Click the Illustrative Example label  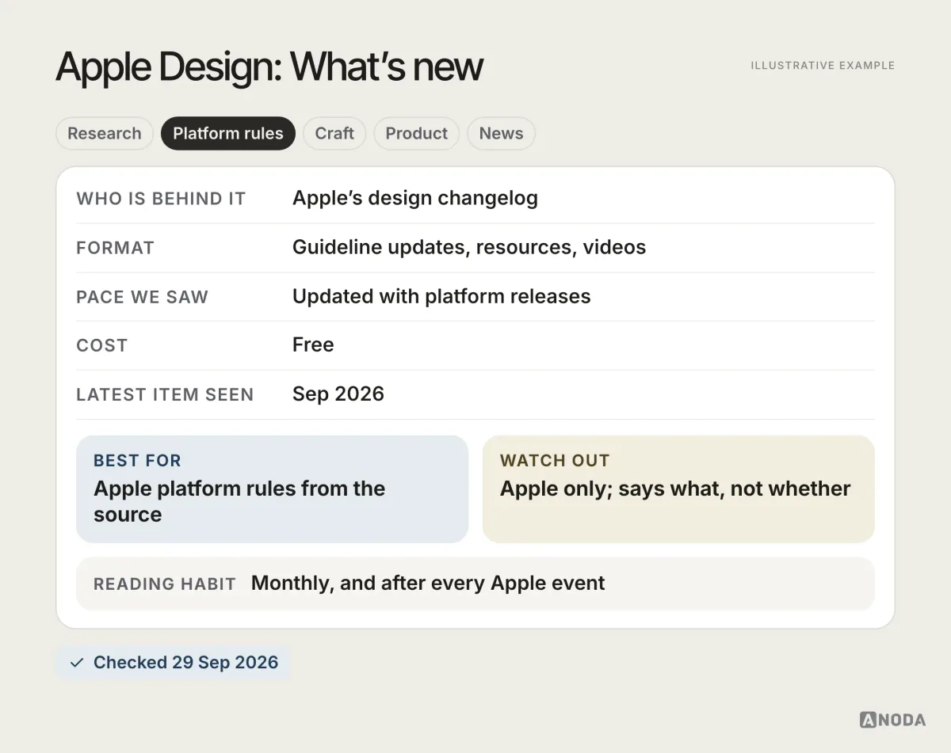[x=823, y=66]
